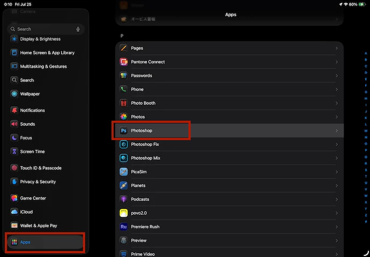This screenshot has width=370, height=257.
Task: Tap the Photos flower icon
Action: coord(124,117)
